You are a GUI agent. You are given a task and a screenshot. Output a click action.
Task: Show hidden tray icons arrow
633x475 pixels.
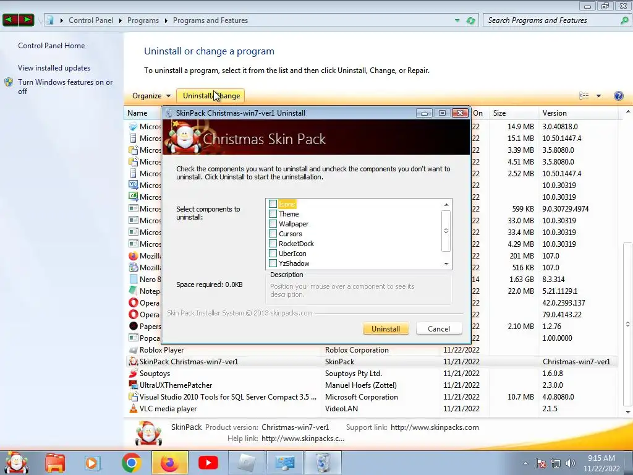525,463
